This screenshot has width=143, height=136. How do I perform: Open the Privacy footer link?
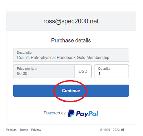pos(36,130)
